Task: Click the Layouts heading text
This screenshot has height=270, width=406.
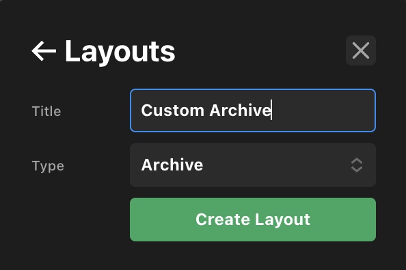Action: coord(120,51)
